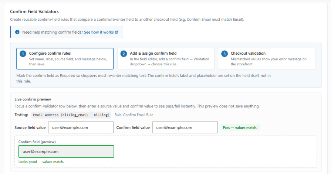
Task: Click the Confirm field value label
Action: [133, 127]
